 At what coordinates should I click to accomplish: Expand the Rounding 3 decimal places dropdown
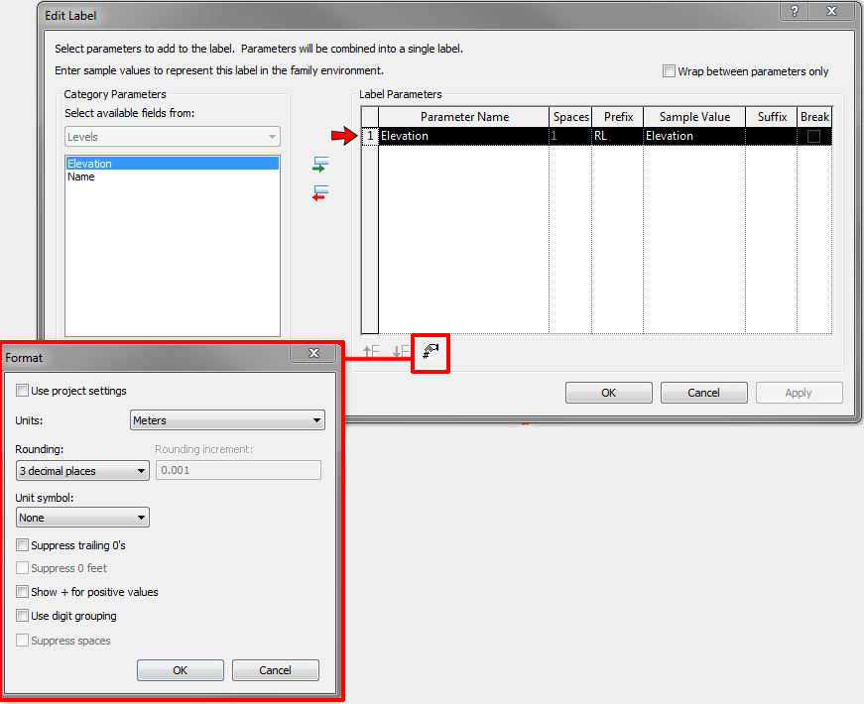82,471
